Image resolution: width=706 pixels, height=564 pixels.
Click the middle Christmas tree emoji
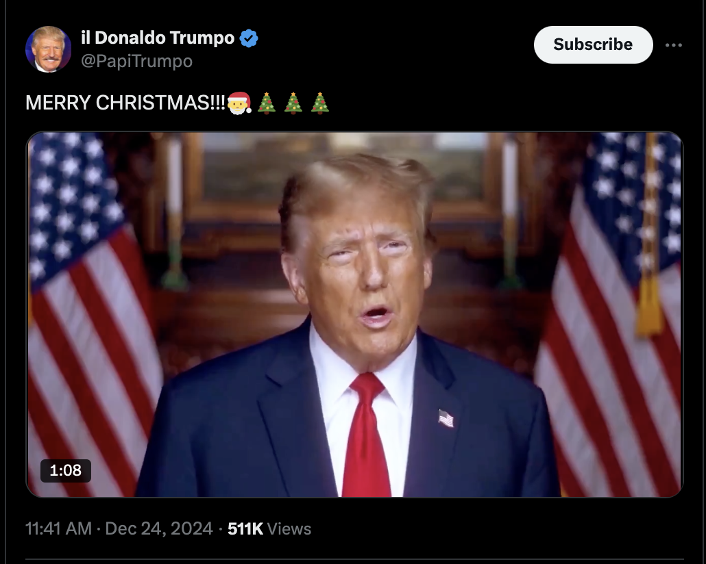pyautogui.click(x=293, y=103)
